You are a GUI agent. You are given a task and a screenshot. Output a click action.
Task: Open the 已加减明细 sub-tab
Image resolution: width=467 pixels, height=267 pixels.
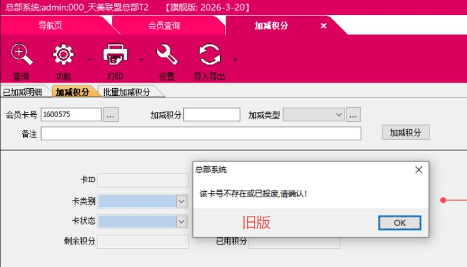coord(23,92)
